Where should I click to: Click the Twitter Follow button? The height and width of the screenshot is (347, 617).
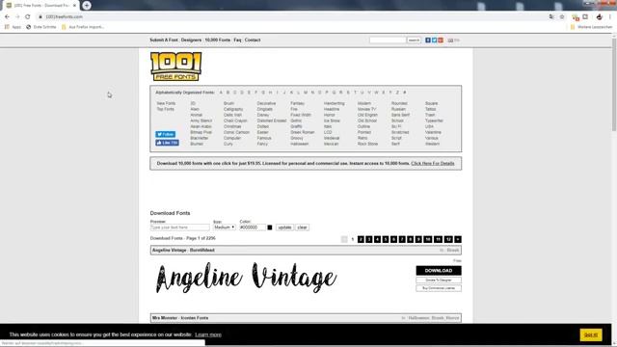(x=165, y=134)
